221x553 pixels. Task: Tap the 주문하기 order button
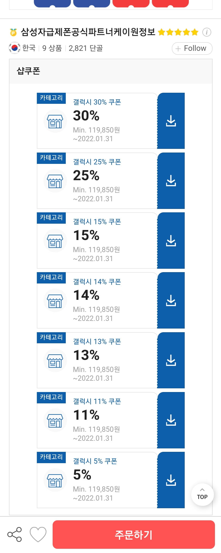[x=134, y=535]
